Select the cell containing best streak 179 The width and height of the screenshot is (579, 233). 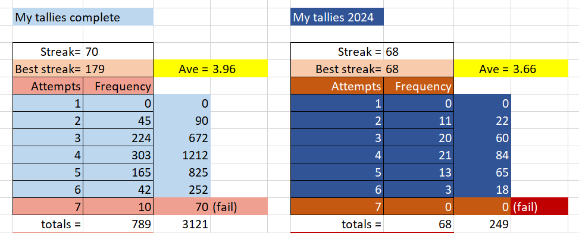pyautogui.click(x=118, y=69)
